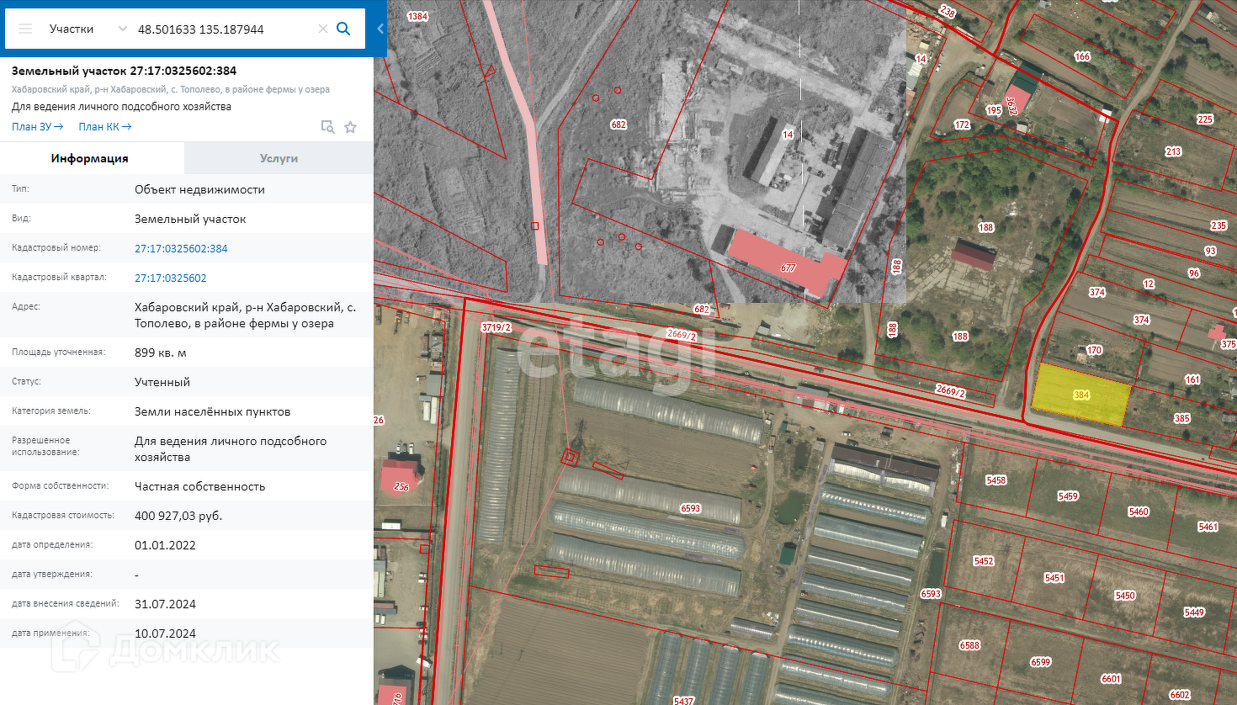Viewport: 1237px width, 705px height.
Task: Collapse the left information panel
Action: pyautogui.click(x=380, y=29)
